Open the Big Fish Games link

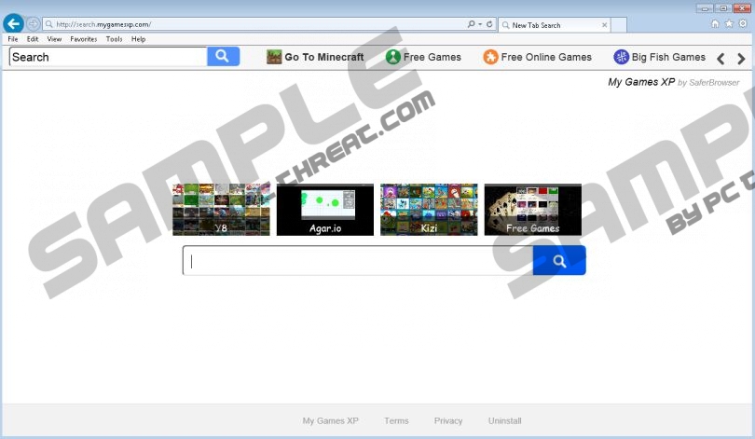click(x=659, y=58)
